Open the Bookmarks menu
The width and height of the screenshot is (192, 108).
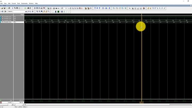pyautogui.click(x=24, y=3)
